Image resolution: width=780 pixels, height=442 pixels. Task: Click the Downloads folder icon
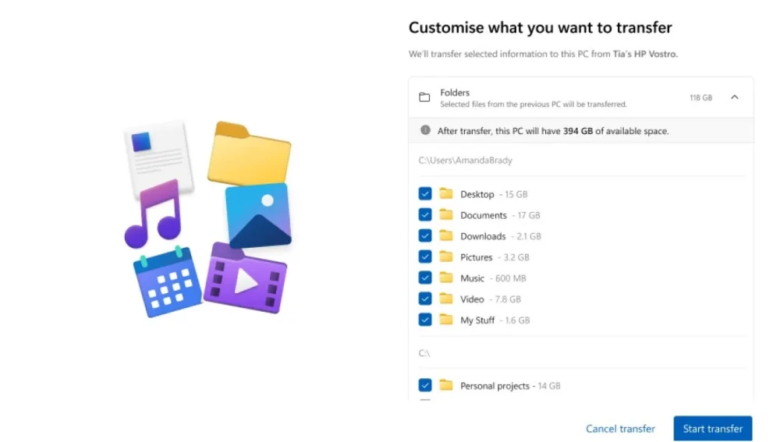tap(446, 235)
